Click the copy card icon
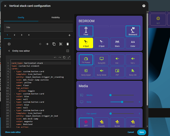170x136 pixels. (x=54, y=44)
